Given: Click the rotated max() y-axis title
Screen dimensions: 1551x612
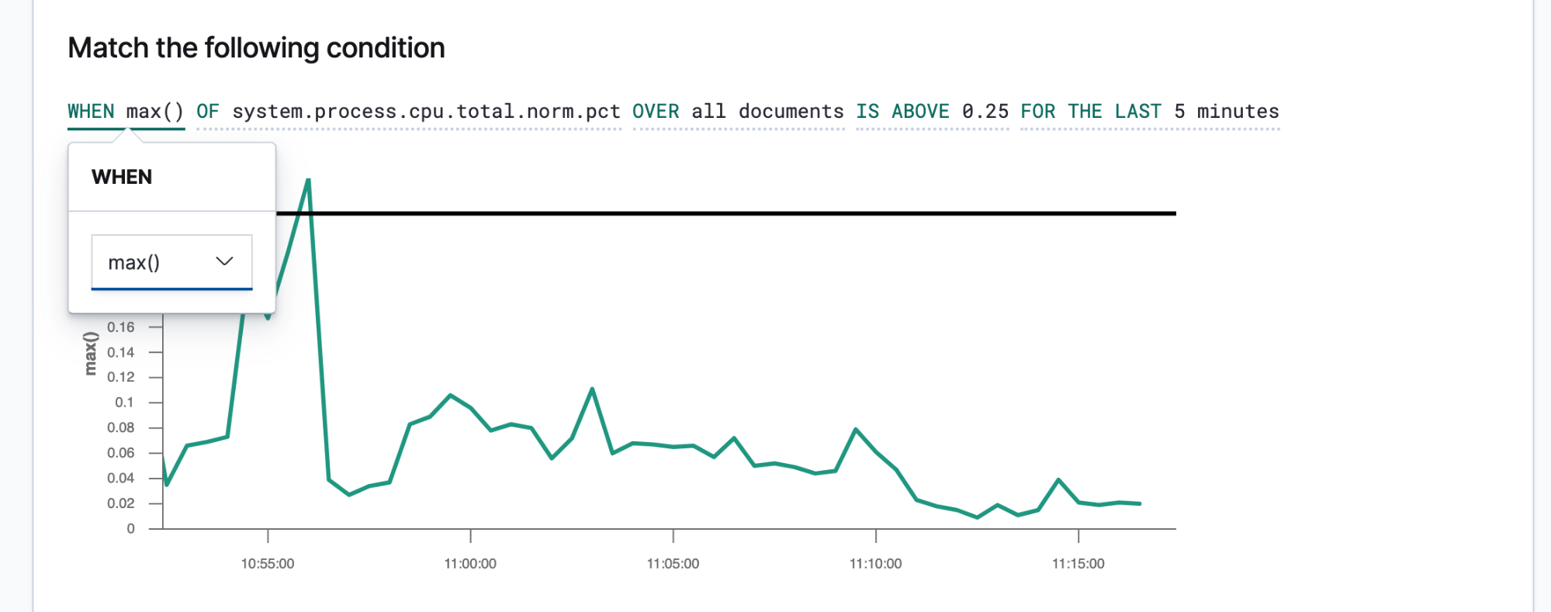Looking at the screenshot, I should pyautogui.click(x=91, y=354).
